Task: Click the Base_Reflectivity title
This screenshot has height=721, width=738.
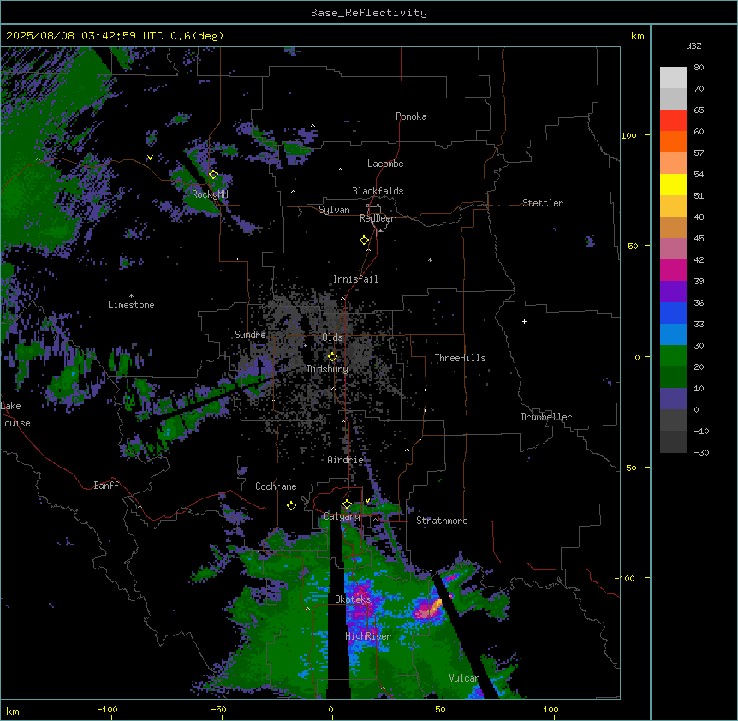Action: 369,13
